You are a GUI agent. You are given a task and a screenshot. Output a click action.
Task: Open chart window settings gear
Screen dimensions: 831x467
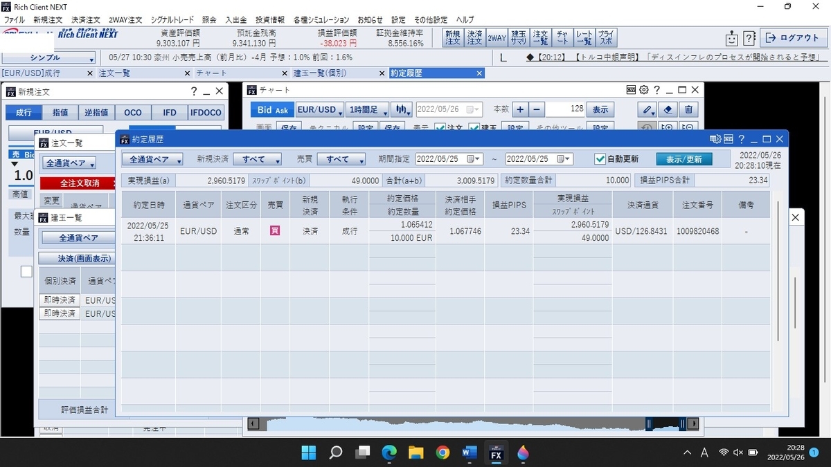coord(643,90)
